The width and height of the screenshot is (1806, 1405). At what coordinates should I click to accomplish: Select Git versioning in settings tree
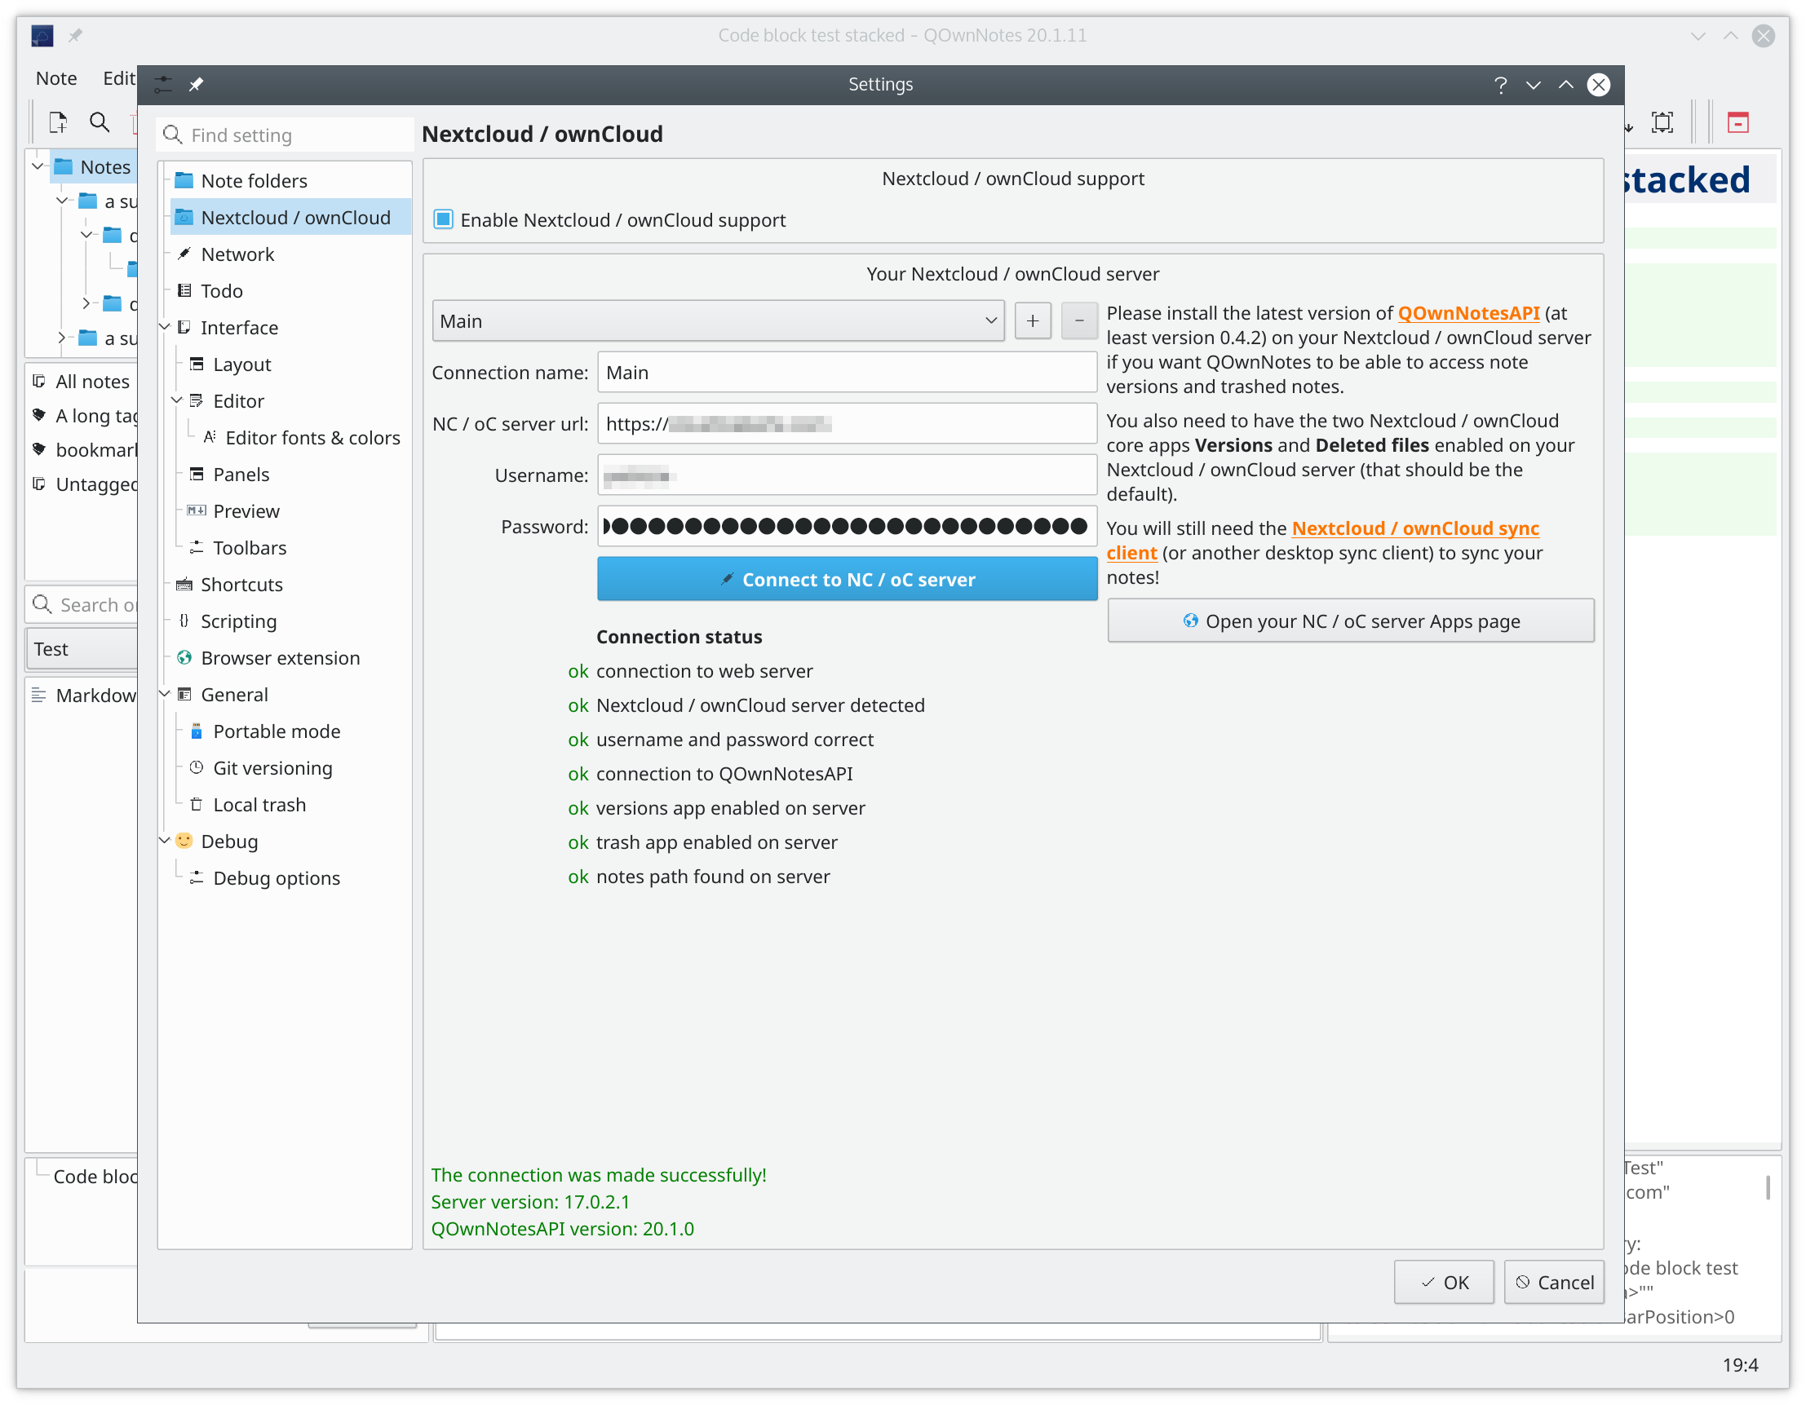272,768
